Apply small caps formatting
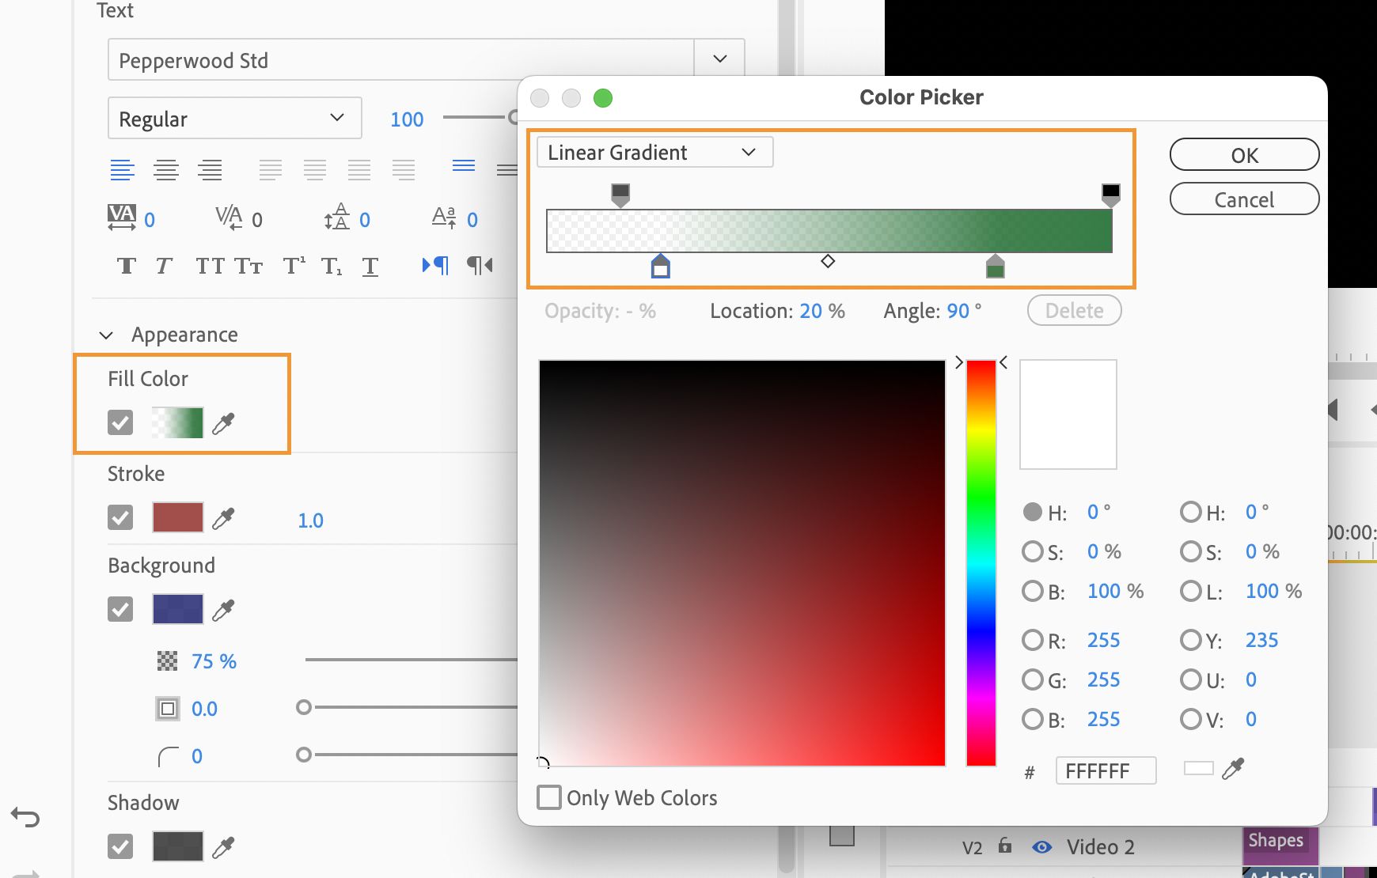1377x878 pixels. point(249,266)
